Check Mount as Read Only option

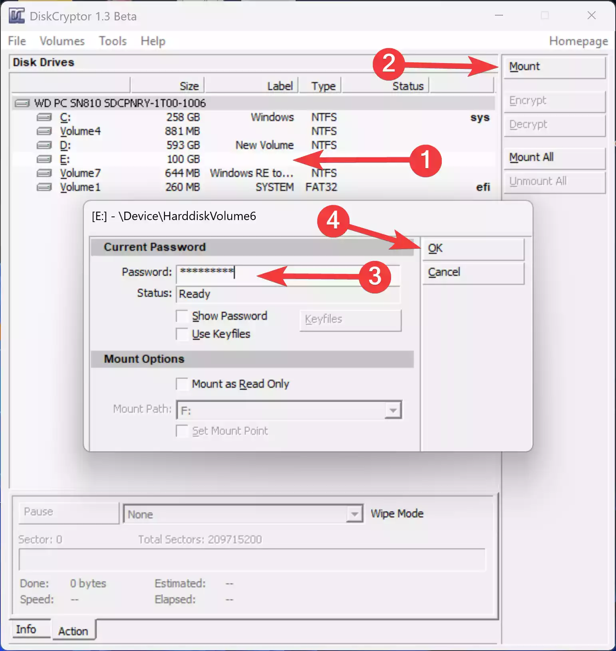point(182,384)
